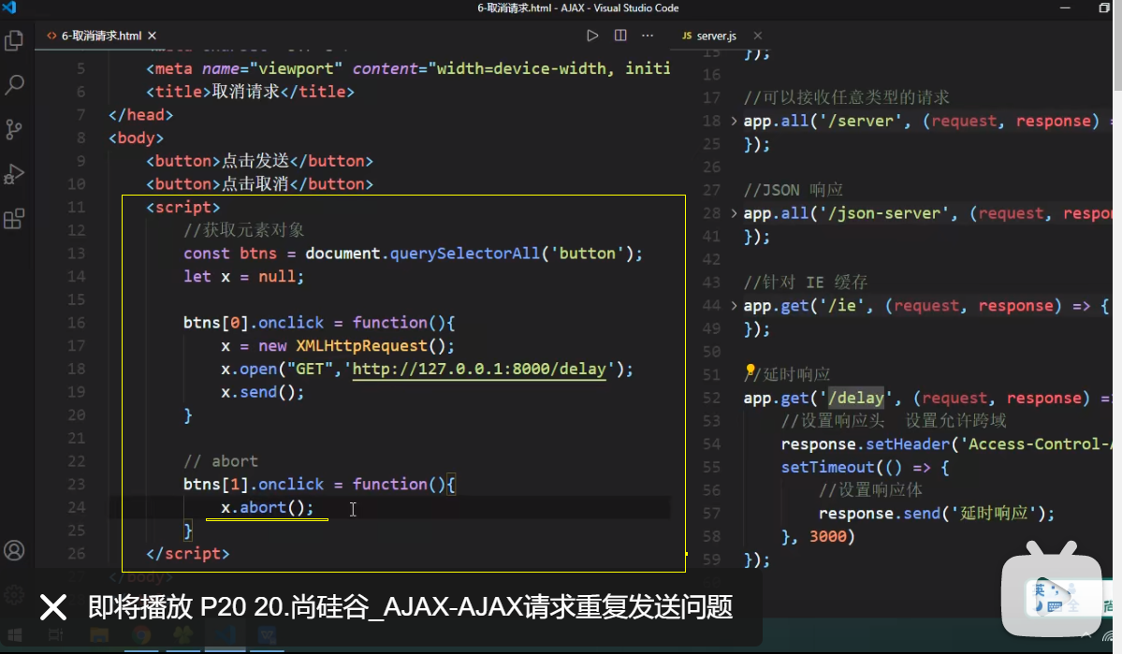The width and height of the screenshot is (1122, 654).
Task: Open the editor More Actions ellipsis menu
Action: pos(648,35)
